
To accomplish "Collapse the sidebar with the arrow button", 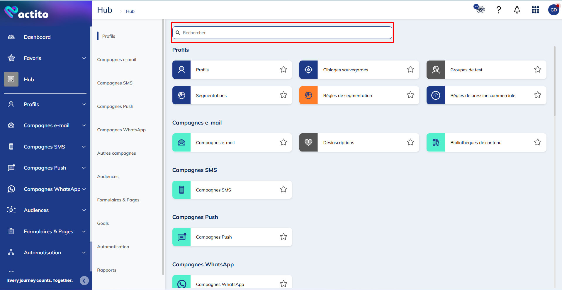I will point(84,281).
